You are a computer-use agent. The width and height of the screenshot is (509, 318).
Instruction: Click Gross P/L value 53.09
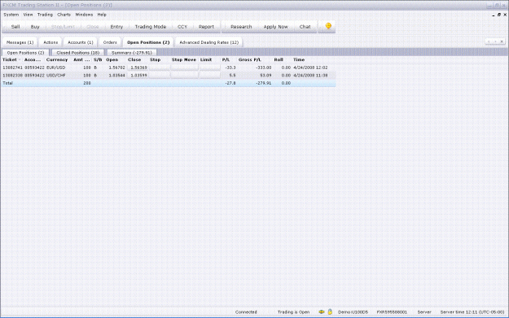pos(265,76)
